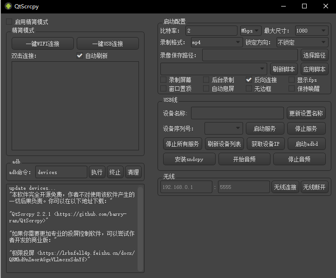
Task: Open the script selection dropdown
Action: coord(214,69)
